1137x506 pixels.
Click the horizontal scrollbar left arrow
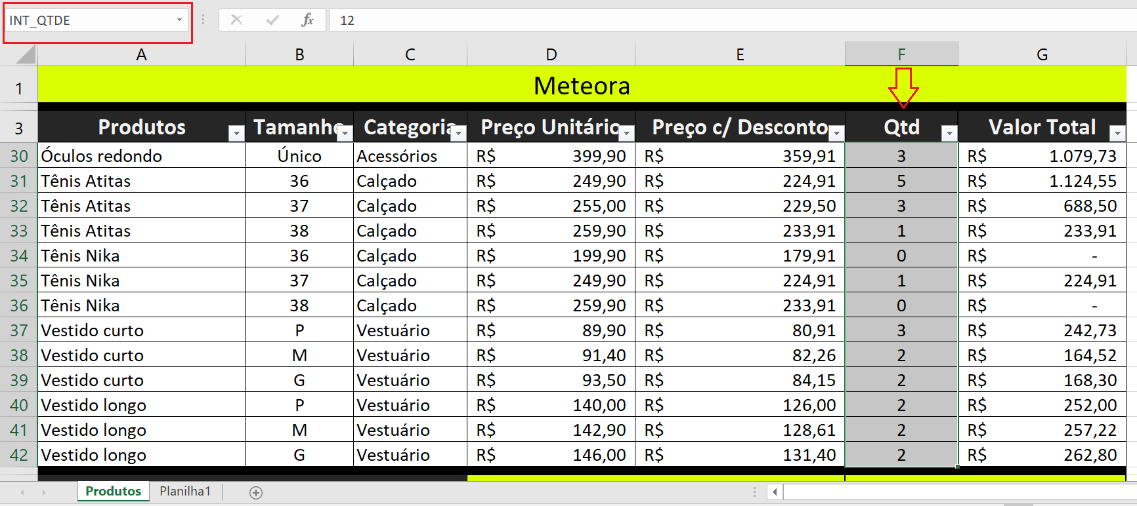(775, 492)
